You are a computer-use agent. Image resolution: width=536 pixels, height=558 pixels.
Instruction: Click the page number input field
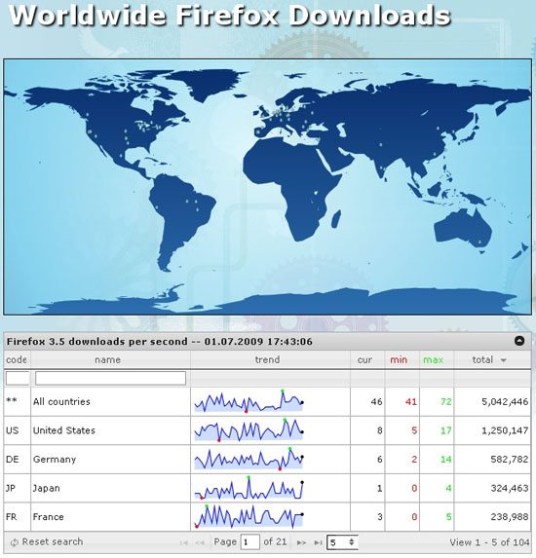pos(250,542)
